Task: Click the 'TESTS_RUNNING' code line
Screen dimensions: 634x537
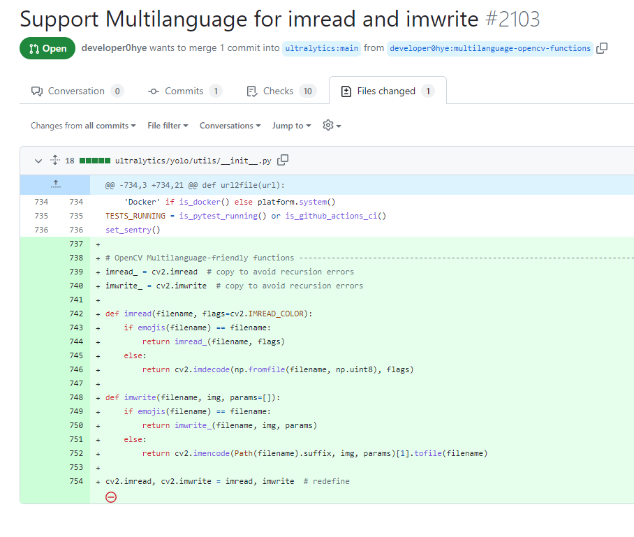Action: [246, 216]
